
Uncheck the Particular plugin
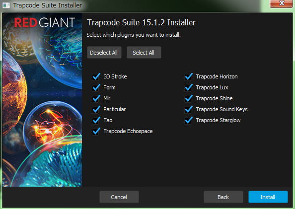pyautogui.click(x=96, y=110)
